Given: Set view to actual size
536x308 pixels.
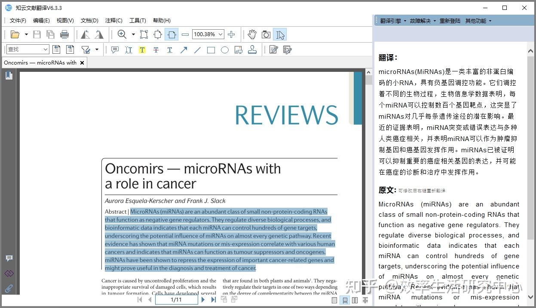Looking at the screenshot, I should [x=144, y=34].
